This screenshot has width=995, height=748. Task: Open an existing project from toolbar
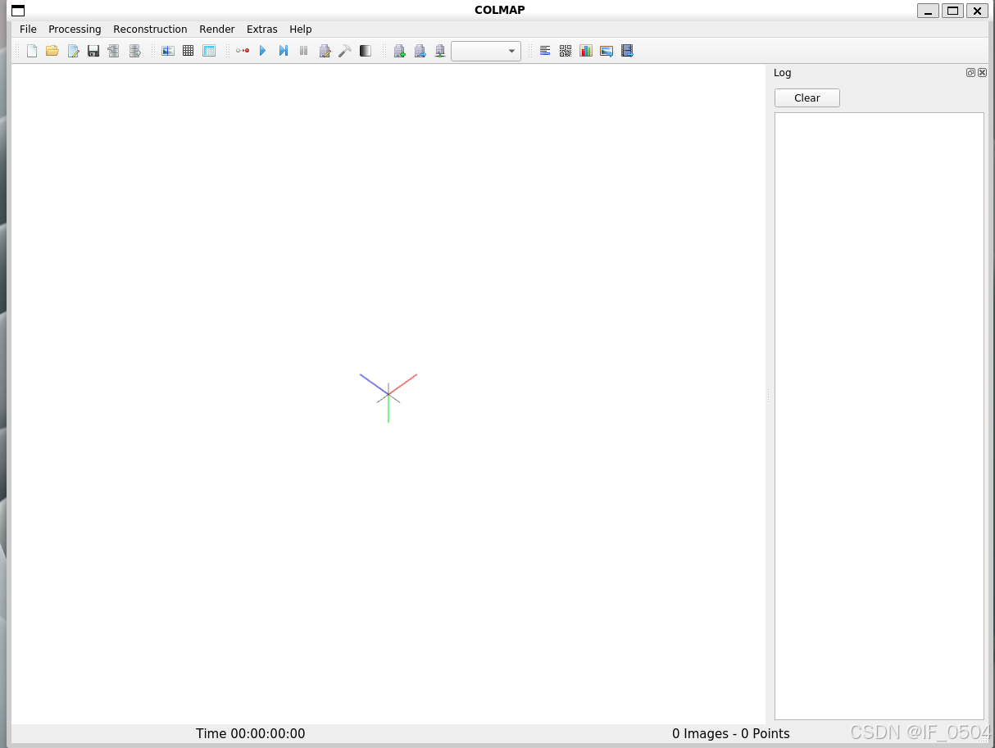coord(52,51)
